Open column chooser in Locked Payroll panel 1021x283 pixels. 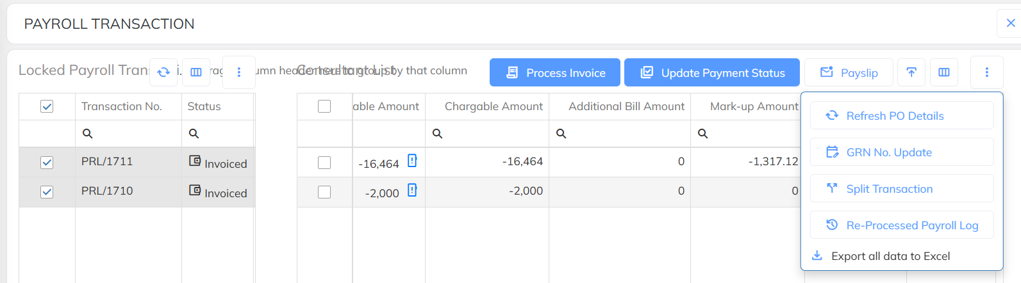coord(196,72)
